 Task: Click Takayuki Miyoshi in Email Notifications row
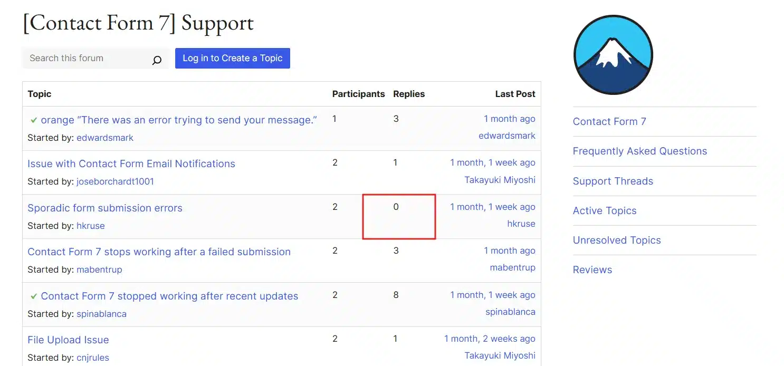[500, 180]
